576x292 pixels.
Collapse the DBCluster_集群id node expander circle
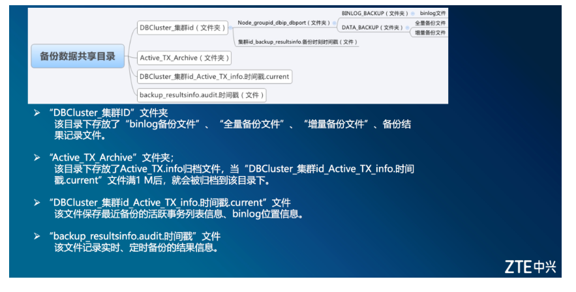coord(231,28)
